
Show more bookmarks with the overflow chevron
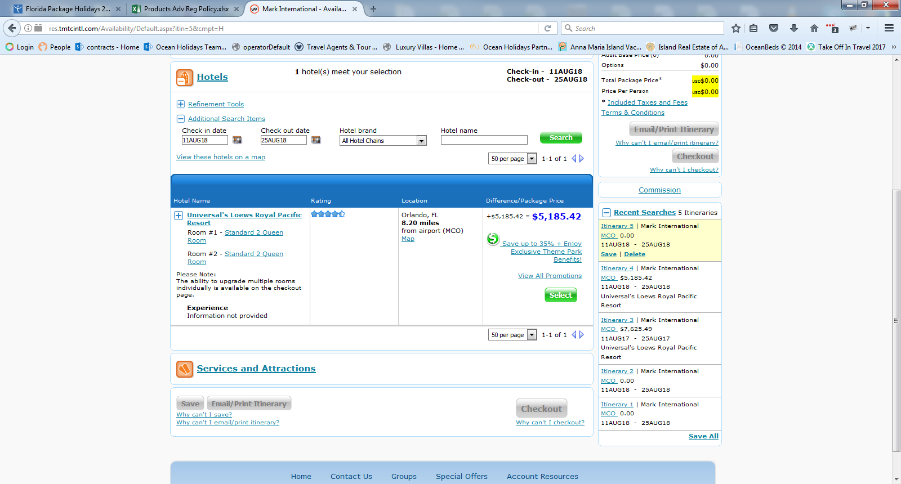[894, 47]
